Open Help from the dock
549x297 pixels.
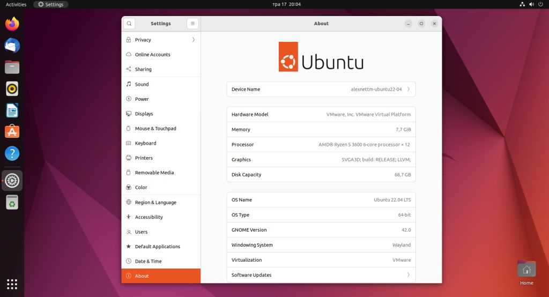point(12,153)
